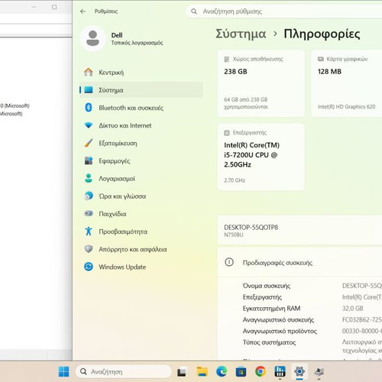The width and height of the screenshot is (382, 382).
Task: Click the N750BU model text
Action: click(x=234, y=235)
